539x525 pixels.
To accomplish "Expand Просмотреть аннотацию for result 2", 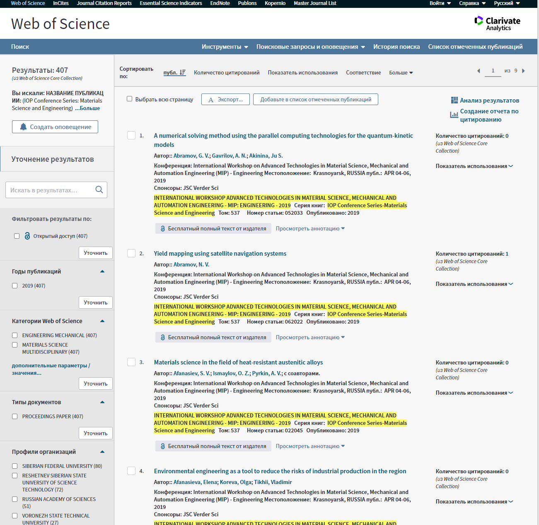I will point(310,337).
